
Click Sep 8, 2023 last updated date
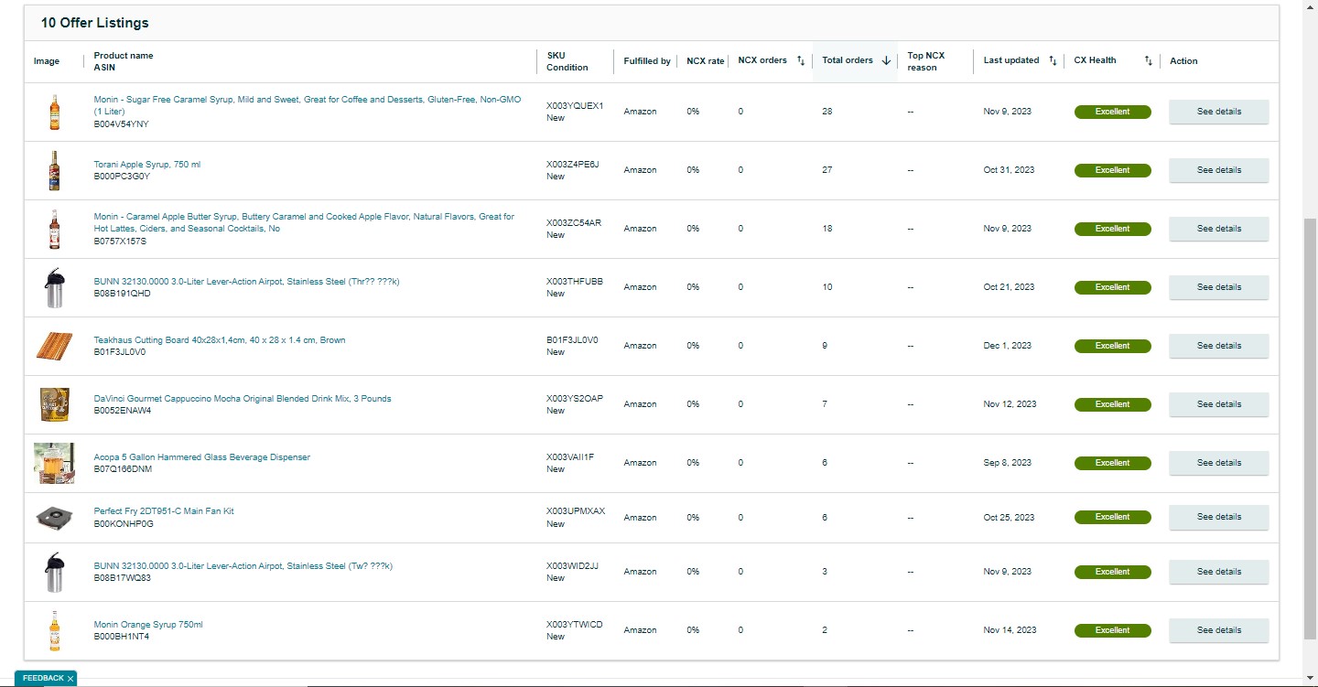1007,463
